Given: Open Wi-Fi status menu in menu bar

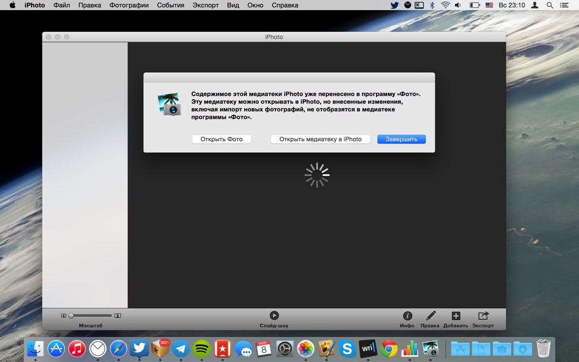Looking at the screenshot, I should (446, 5).
